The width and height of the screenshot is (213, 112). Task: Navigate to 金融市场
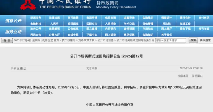[129, 18]
